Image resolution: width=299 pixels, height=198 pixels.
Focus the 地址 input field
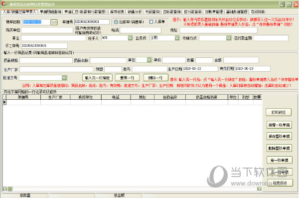click(219, 30)
